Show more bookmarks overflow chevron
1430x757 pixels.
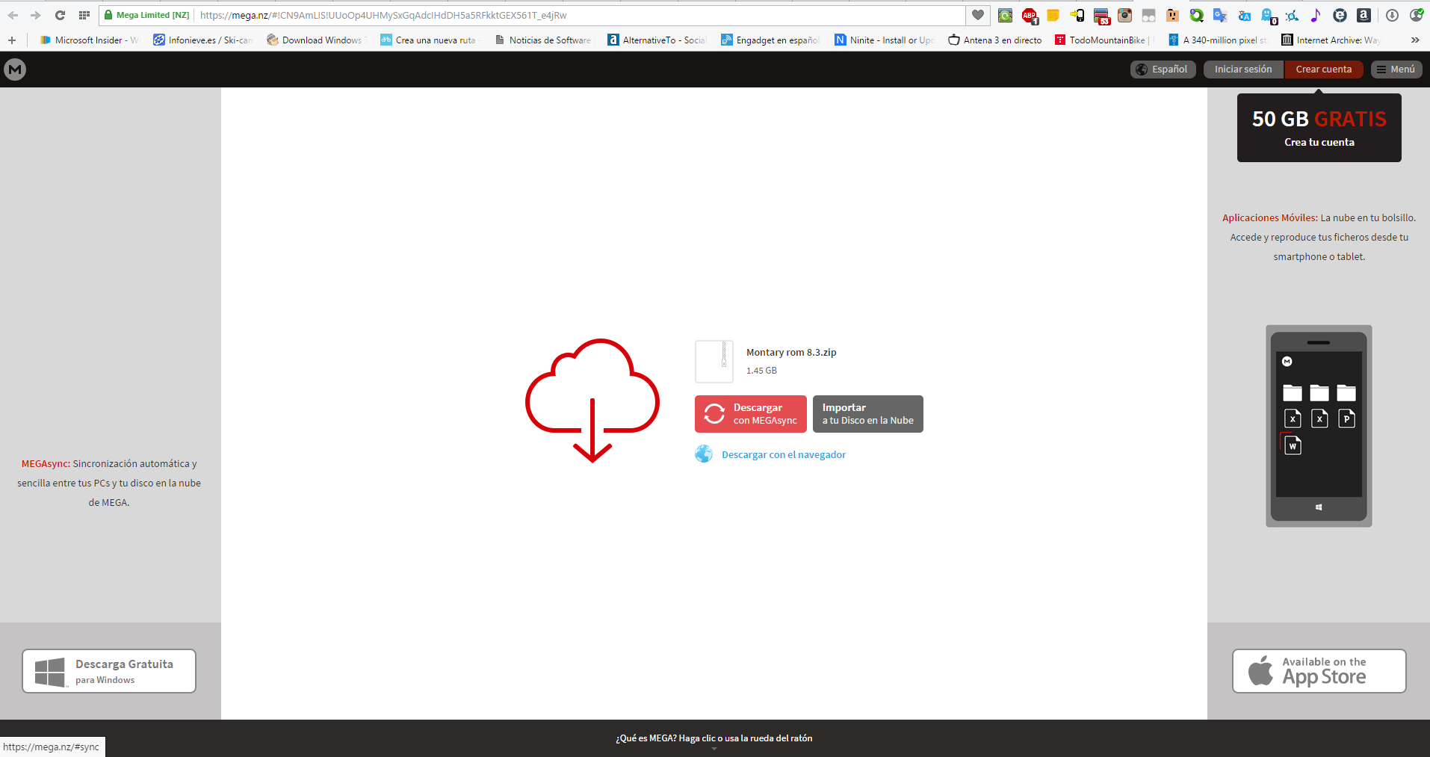click(x=1415, y=40)
